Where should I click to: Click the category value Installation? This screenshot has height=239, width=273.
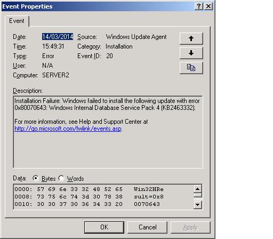click(119, 46)
